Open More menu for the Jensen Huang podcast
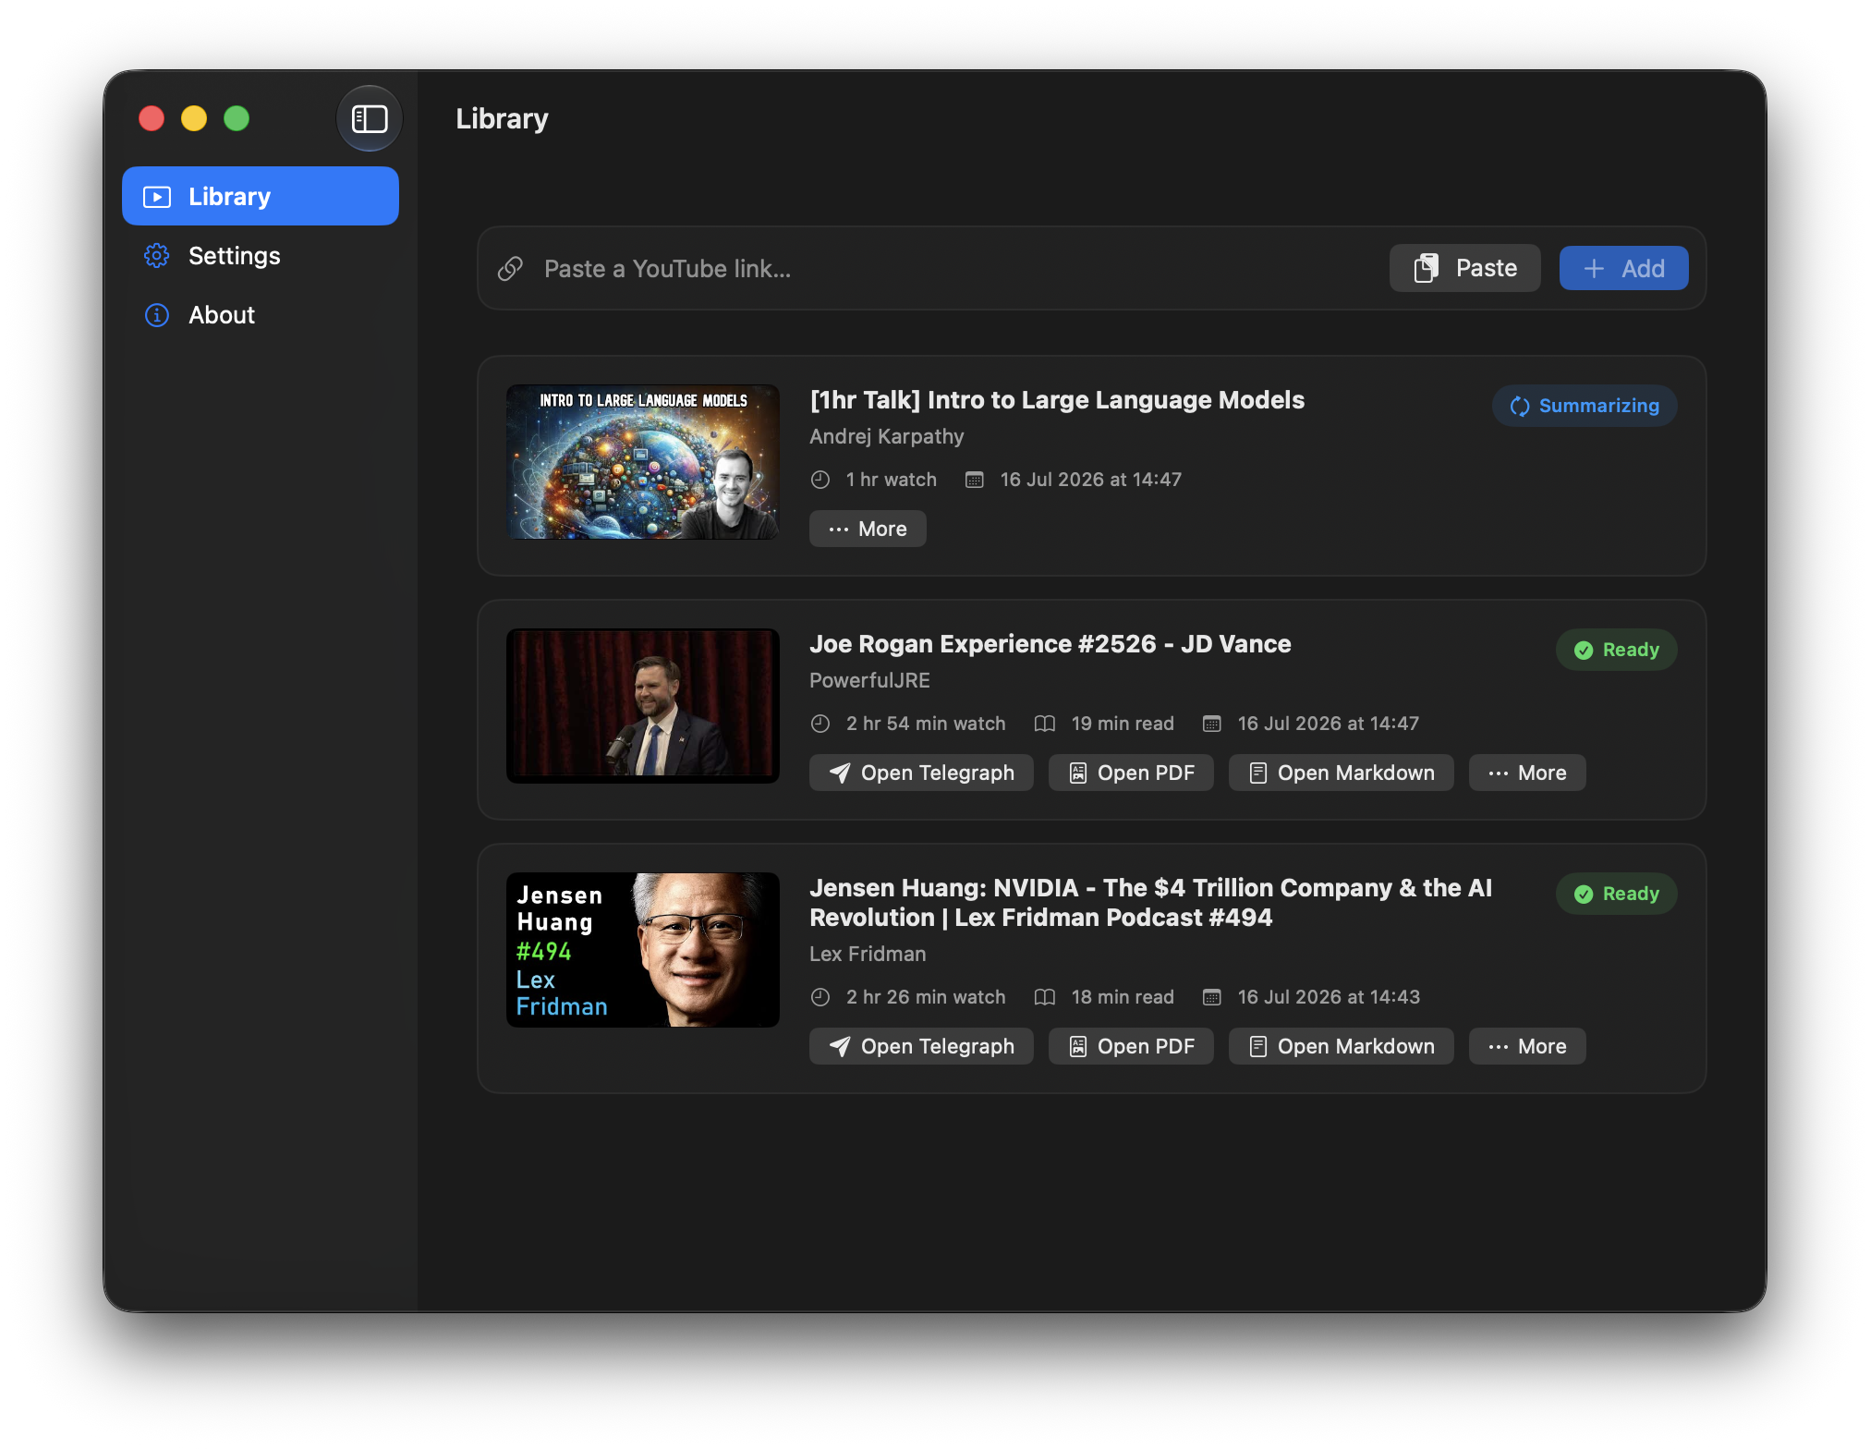The width and height of the screenshot is (1870, 1449). pos(1527,1046)
